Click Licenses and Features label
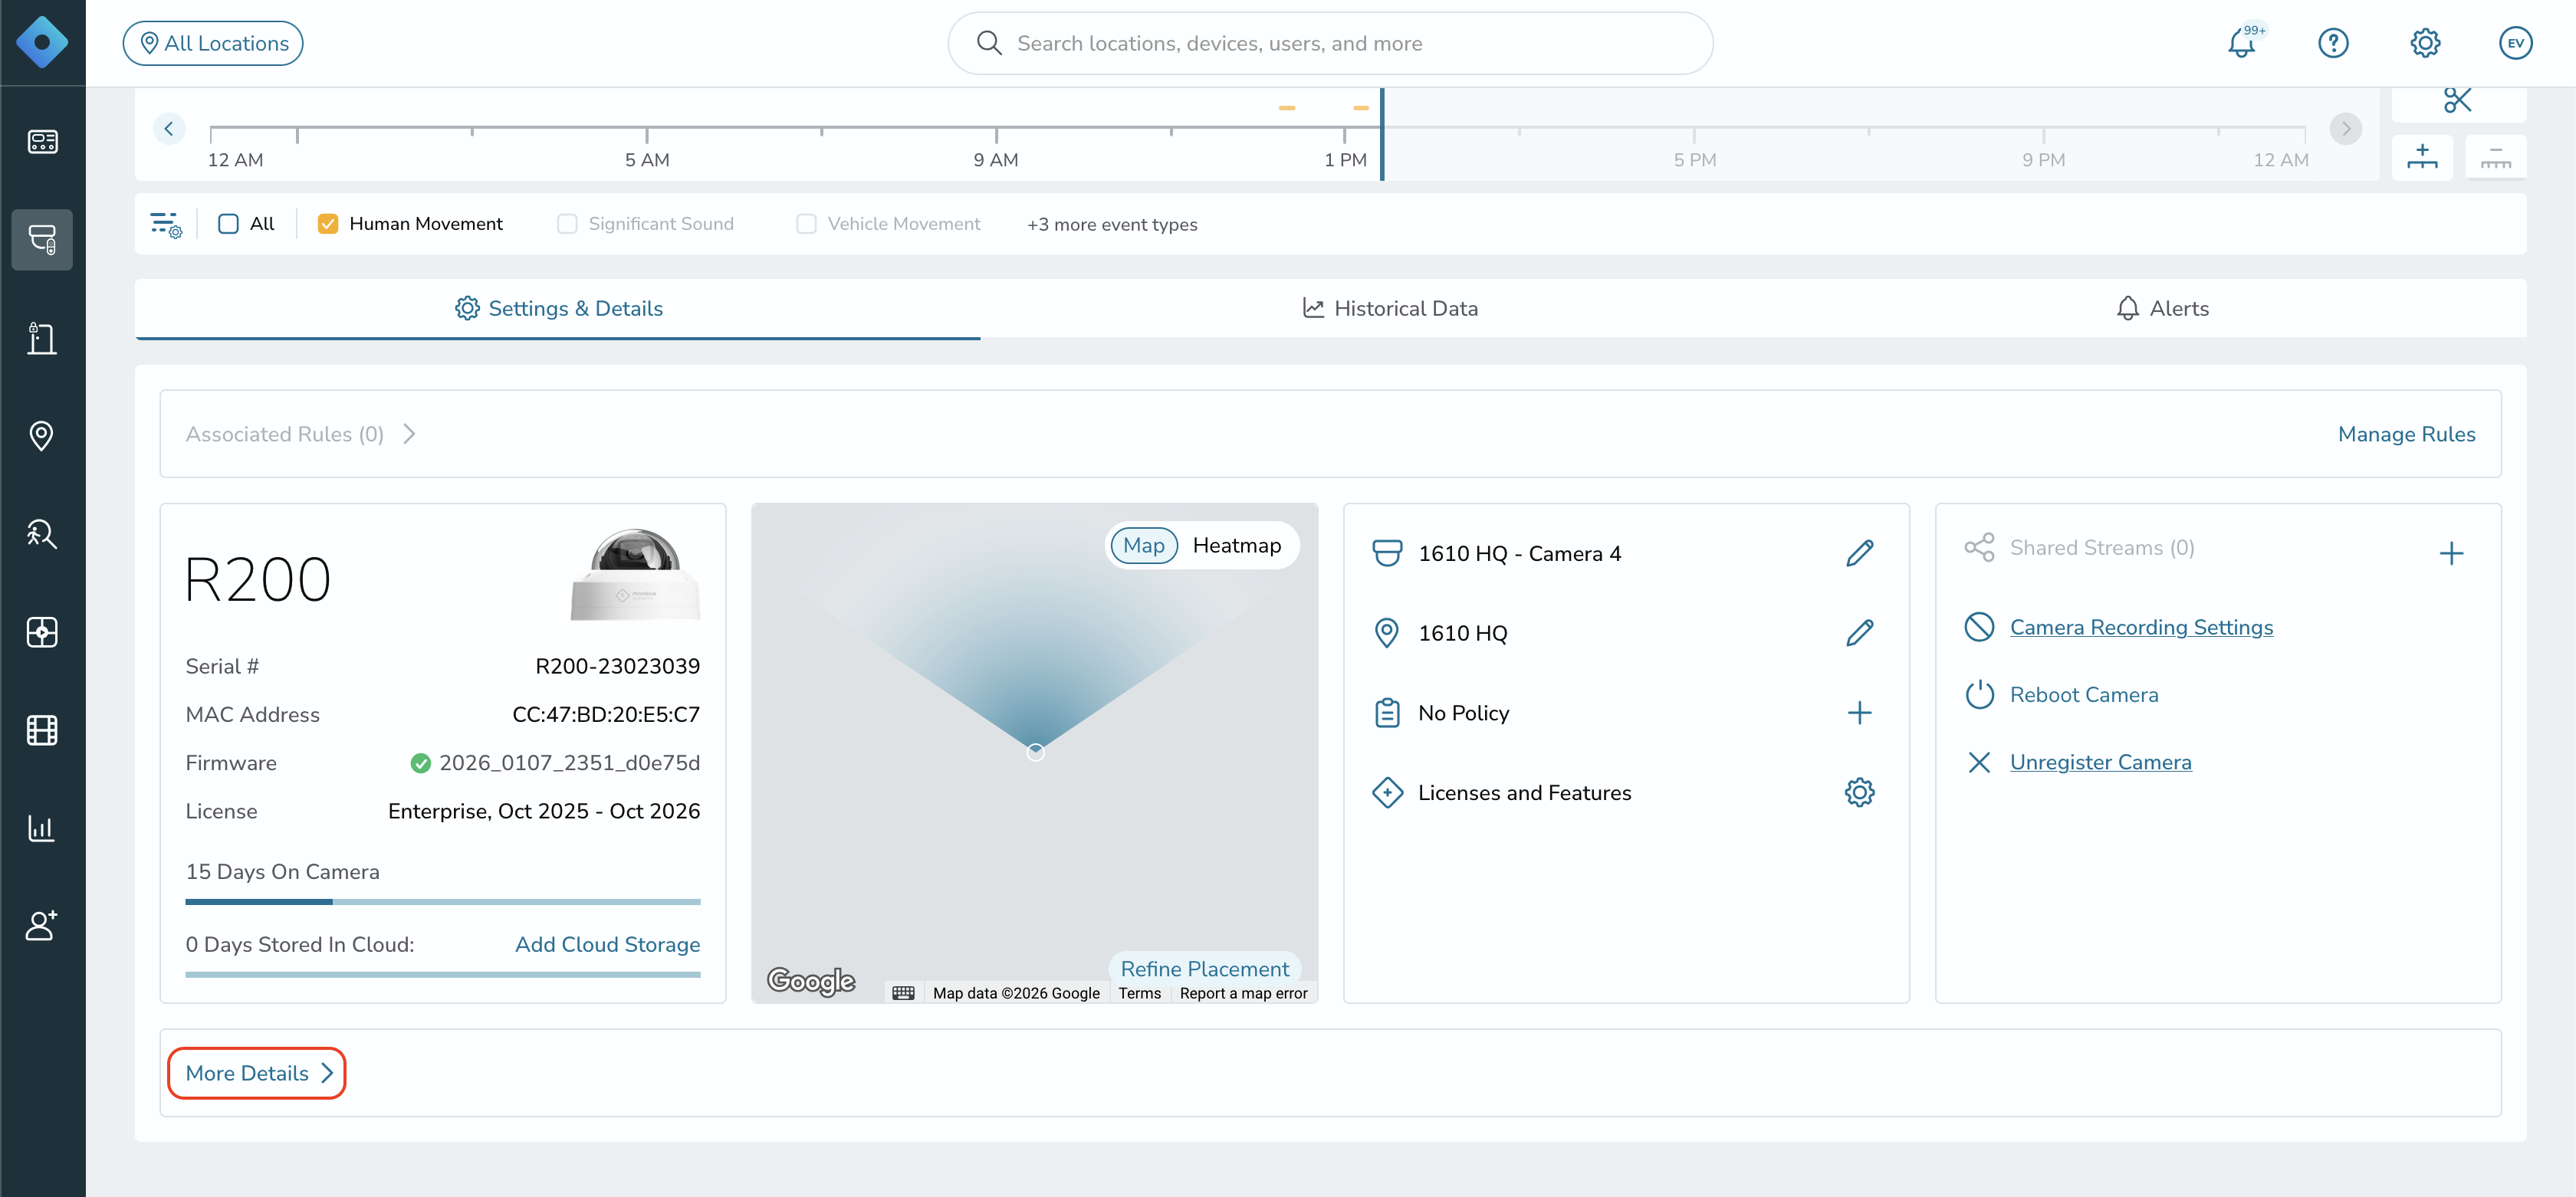2576x1197 pixels. pyautogui.click(x=1524, y=793)
